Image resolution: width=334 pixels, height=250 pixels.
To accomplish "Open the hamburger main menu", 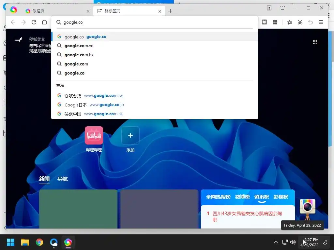I will tap(321, 22).
